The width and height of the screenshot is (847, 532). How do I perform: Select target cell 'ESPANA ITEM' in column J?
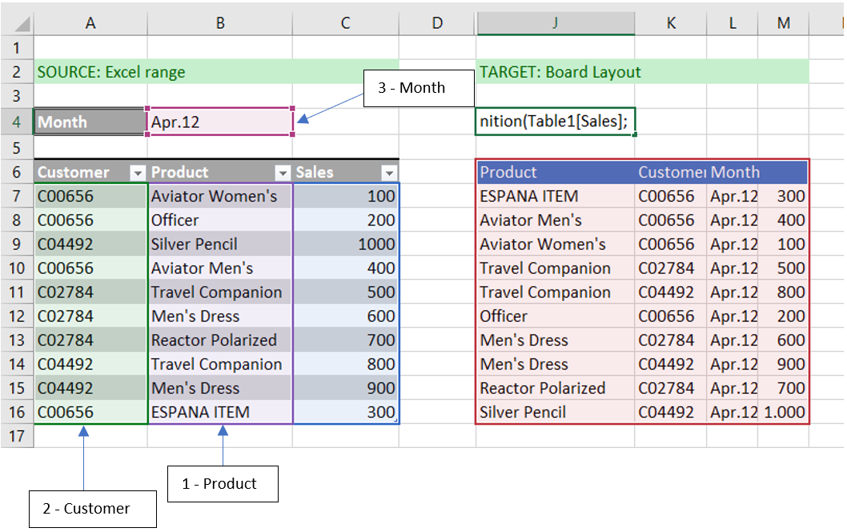(556, 196)
